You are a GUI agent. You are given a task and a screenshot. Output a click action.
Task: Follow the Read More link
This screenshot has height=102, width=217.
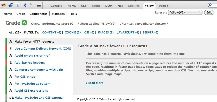coord(95,83)
